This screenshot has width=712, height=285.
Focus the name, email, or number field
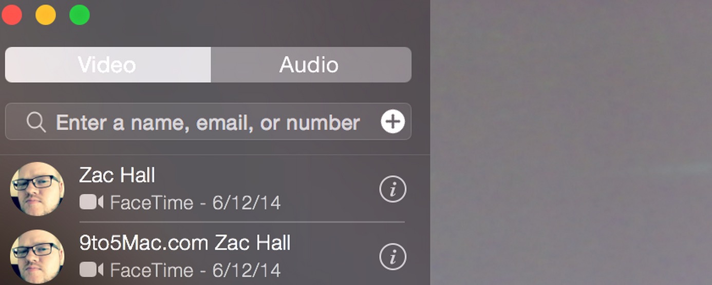coord(208,122)
